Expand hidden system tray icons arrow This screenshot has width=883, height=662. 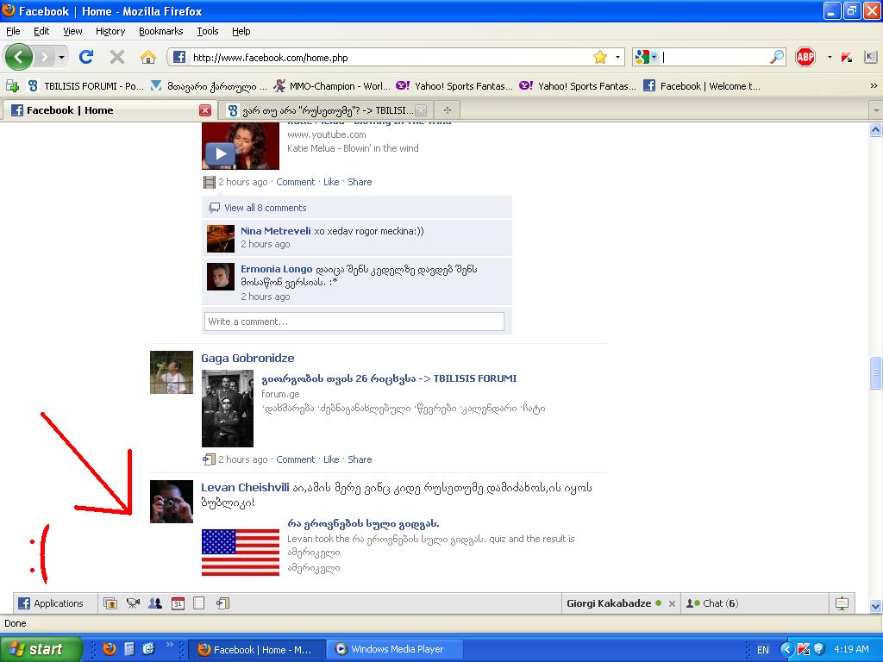(787, 649)
